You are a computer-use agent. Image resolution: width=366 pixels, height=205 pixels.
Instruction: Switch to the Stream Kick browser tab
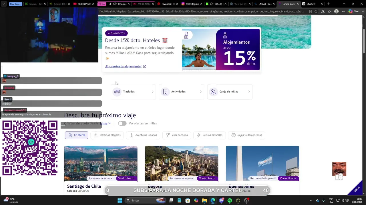35,4
